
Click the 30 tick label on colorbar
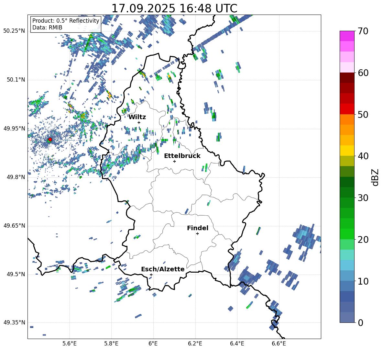363,198
